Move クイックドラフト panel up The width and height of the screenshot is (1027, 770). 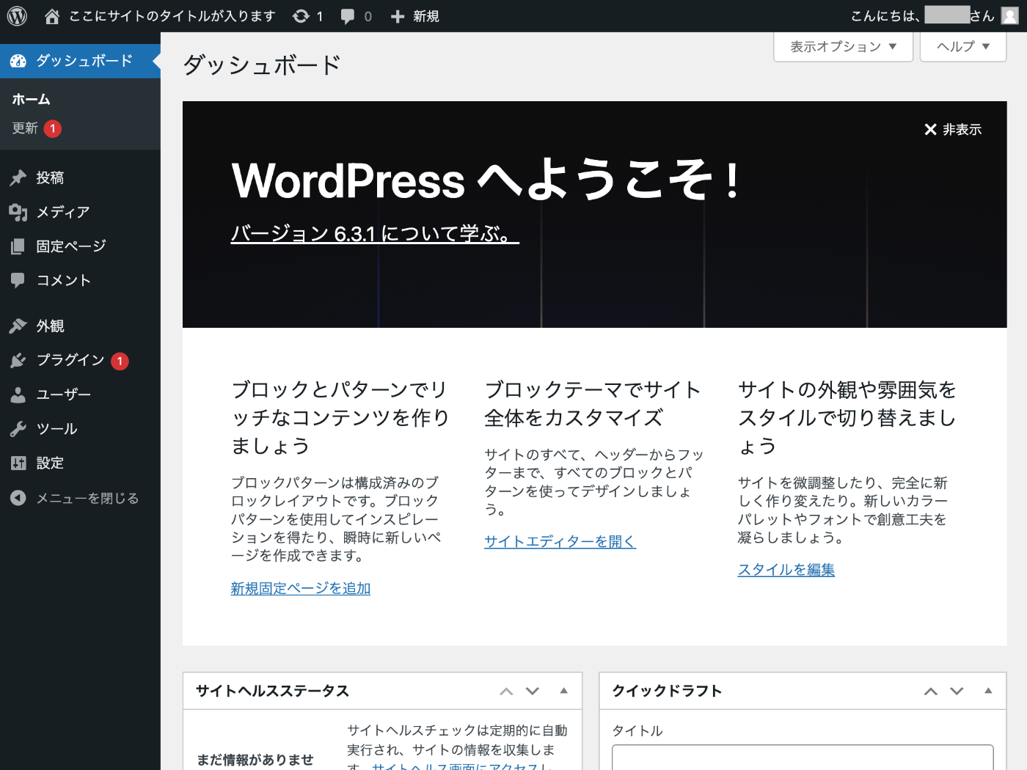(931, 692)
